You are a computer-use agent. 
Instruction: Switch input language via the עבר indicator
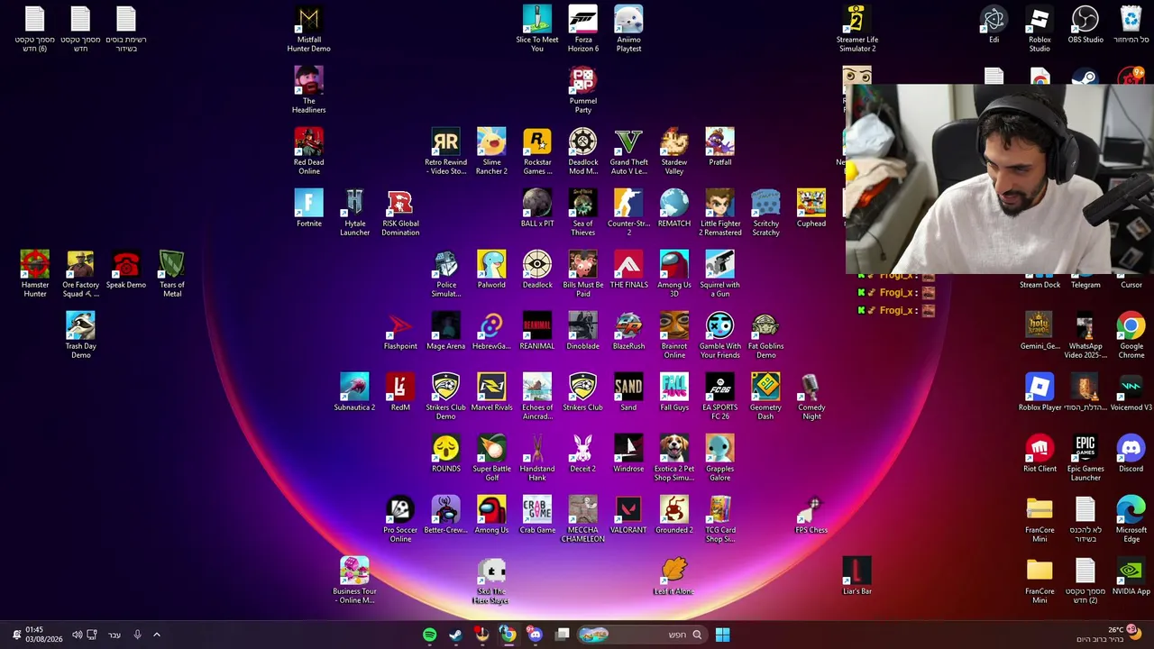(x=114, y=635)
